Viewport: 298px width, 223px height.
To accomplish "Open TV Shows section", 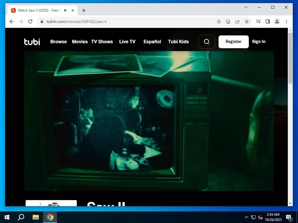I will (102, 42).
